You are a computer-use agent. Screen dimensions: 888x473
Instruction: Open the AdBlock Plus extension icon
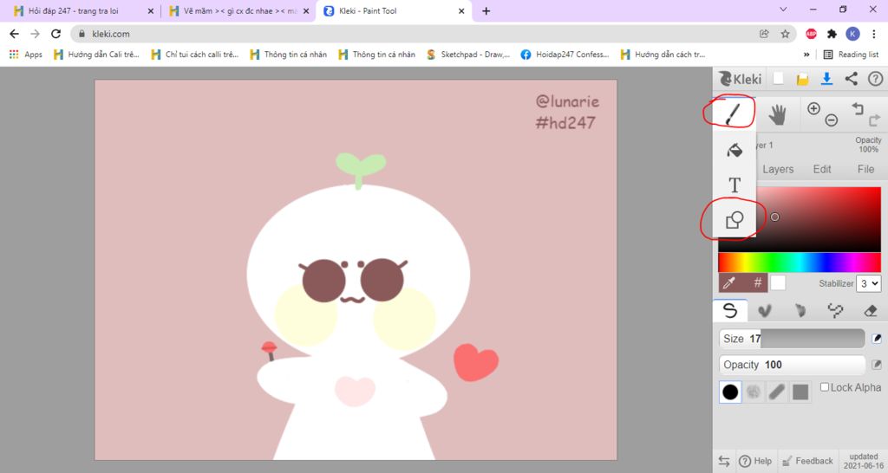811,34
